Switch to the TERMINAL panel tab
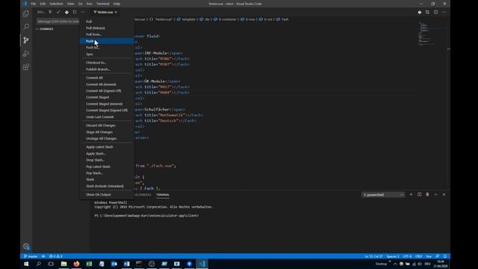 pos(163,194)
